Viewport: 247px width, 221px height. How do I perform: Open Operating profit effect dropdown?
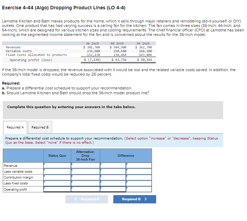(x=139, y=189)
